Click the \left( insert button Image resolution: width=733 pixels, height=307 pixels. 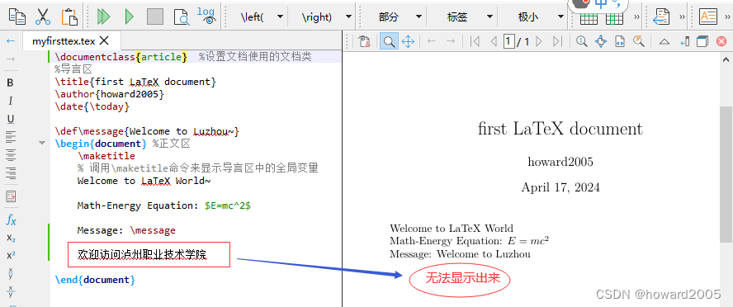253,17
